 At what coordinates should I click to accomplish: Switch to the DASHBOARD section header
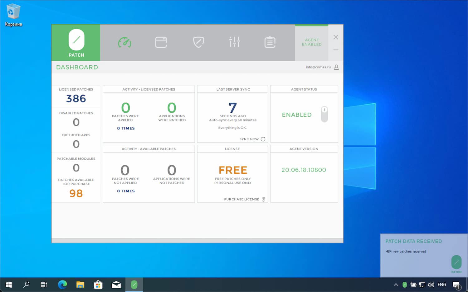point(77,67)
